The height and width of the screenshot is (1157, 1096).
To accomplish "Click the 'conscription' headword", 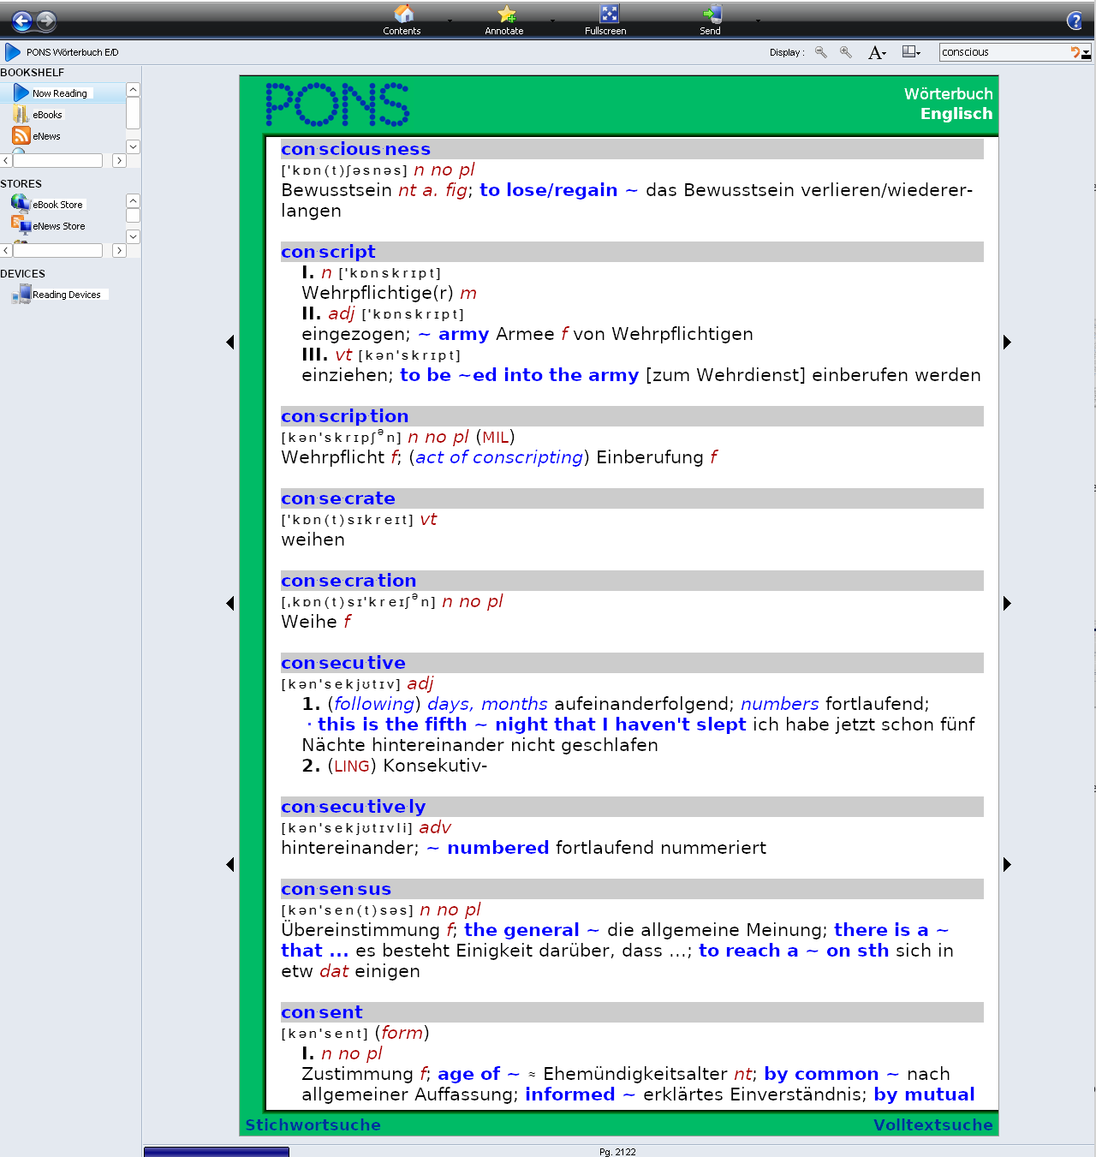I will (x=345, y=416).
